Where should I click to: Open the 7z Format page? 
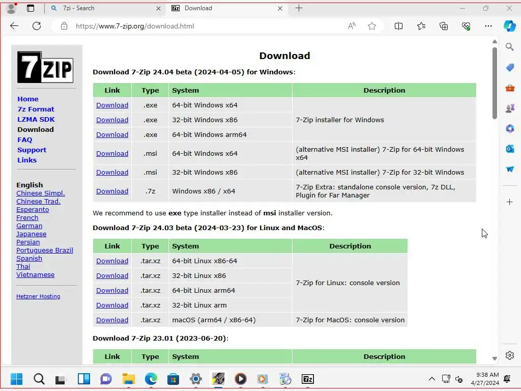click(36, 109)
